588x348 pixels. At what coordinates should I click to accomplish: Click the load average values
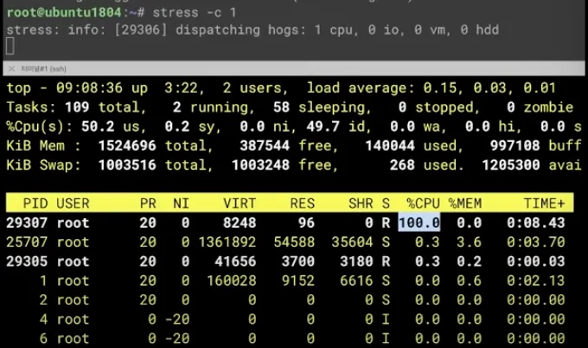click(x=489, y=87)
